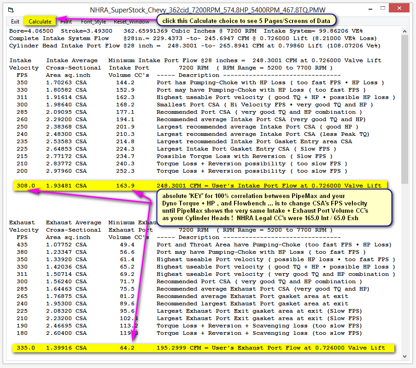Click the 2.83772 CSA value
The image size is (416, 368).
pyautogui.click(x=66, y=164)
